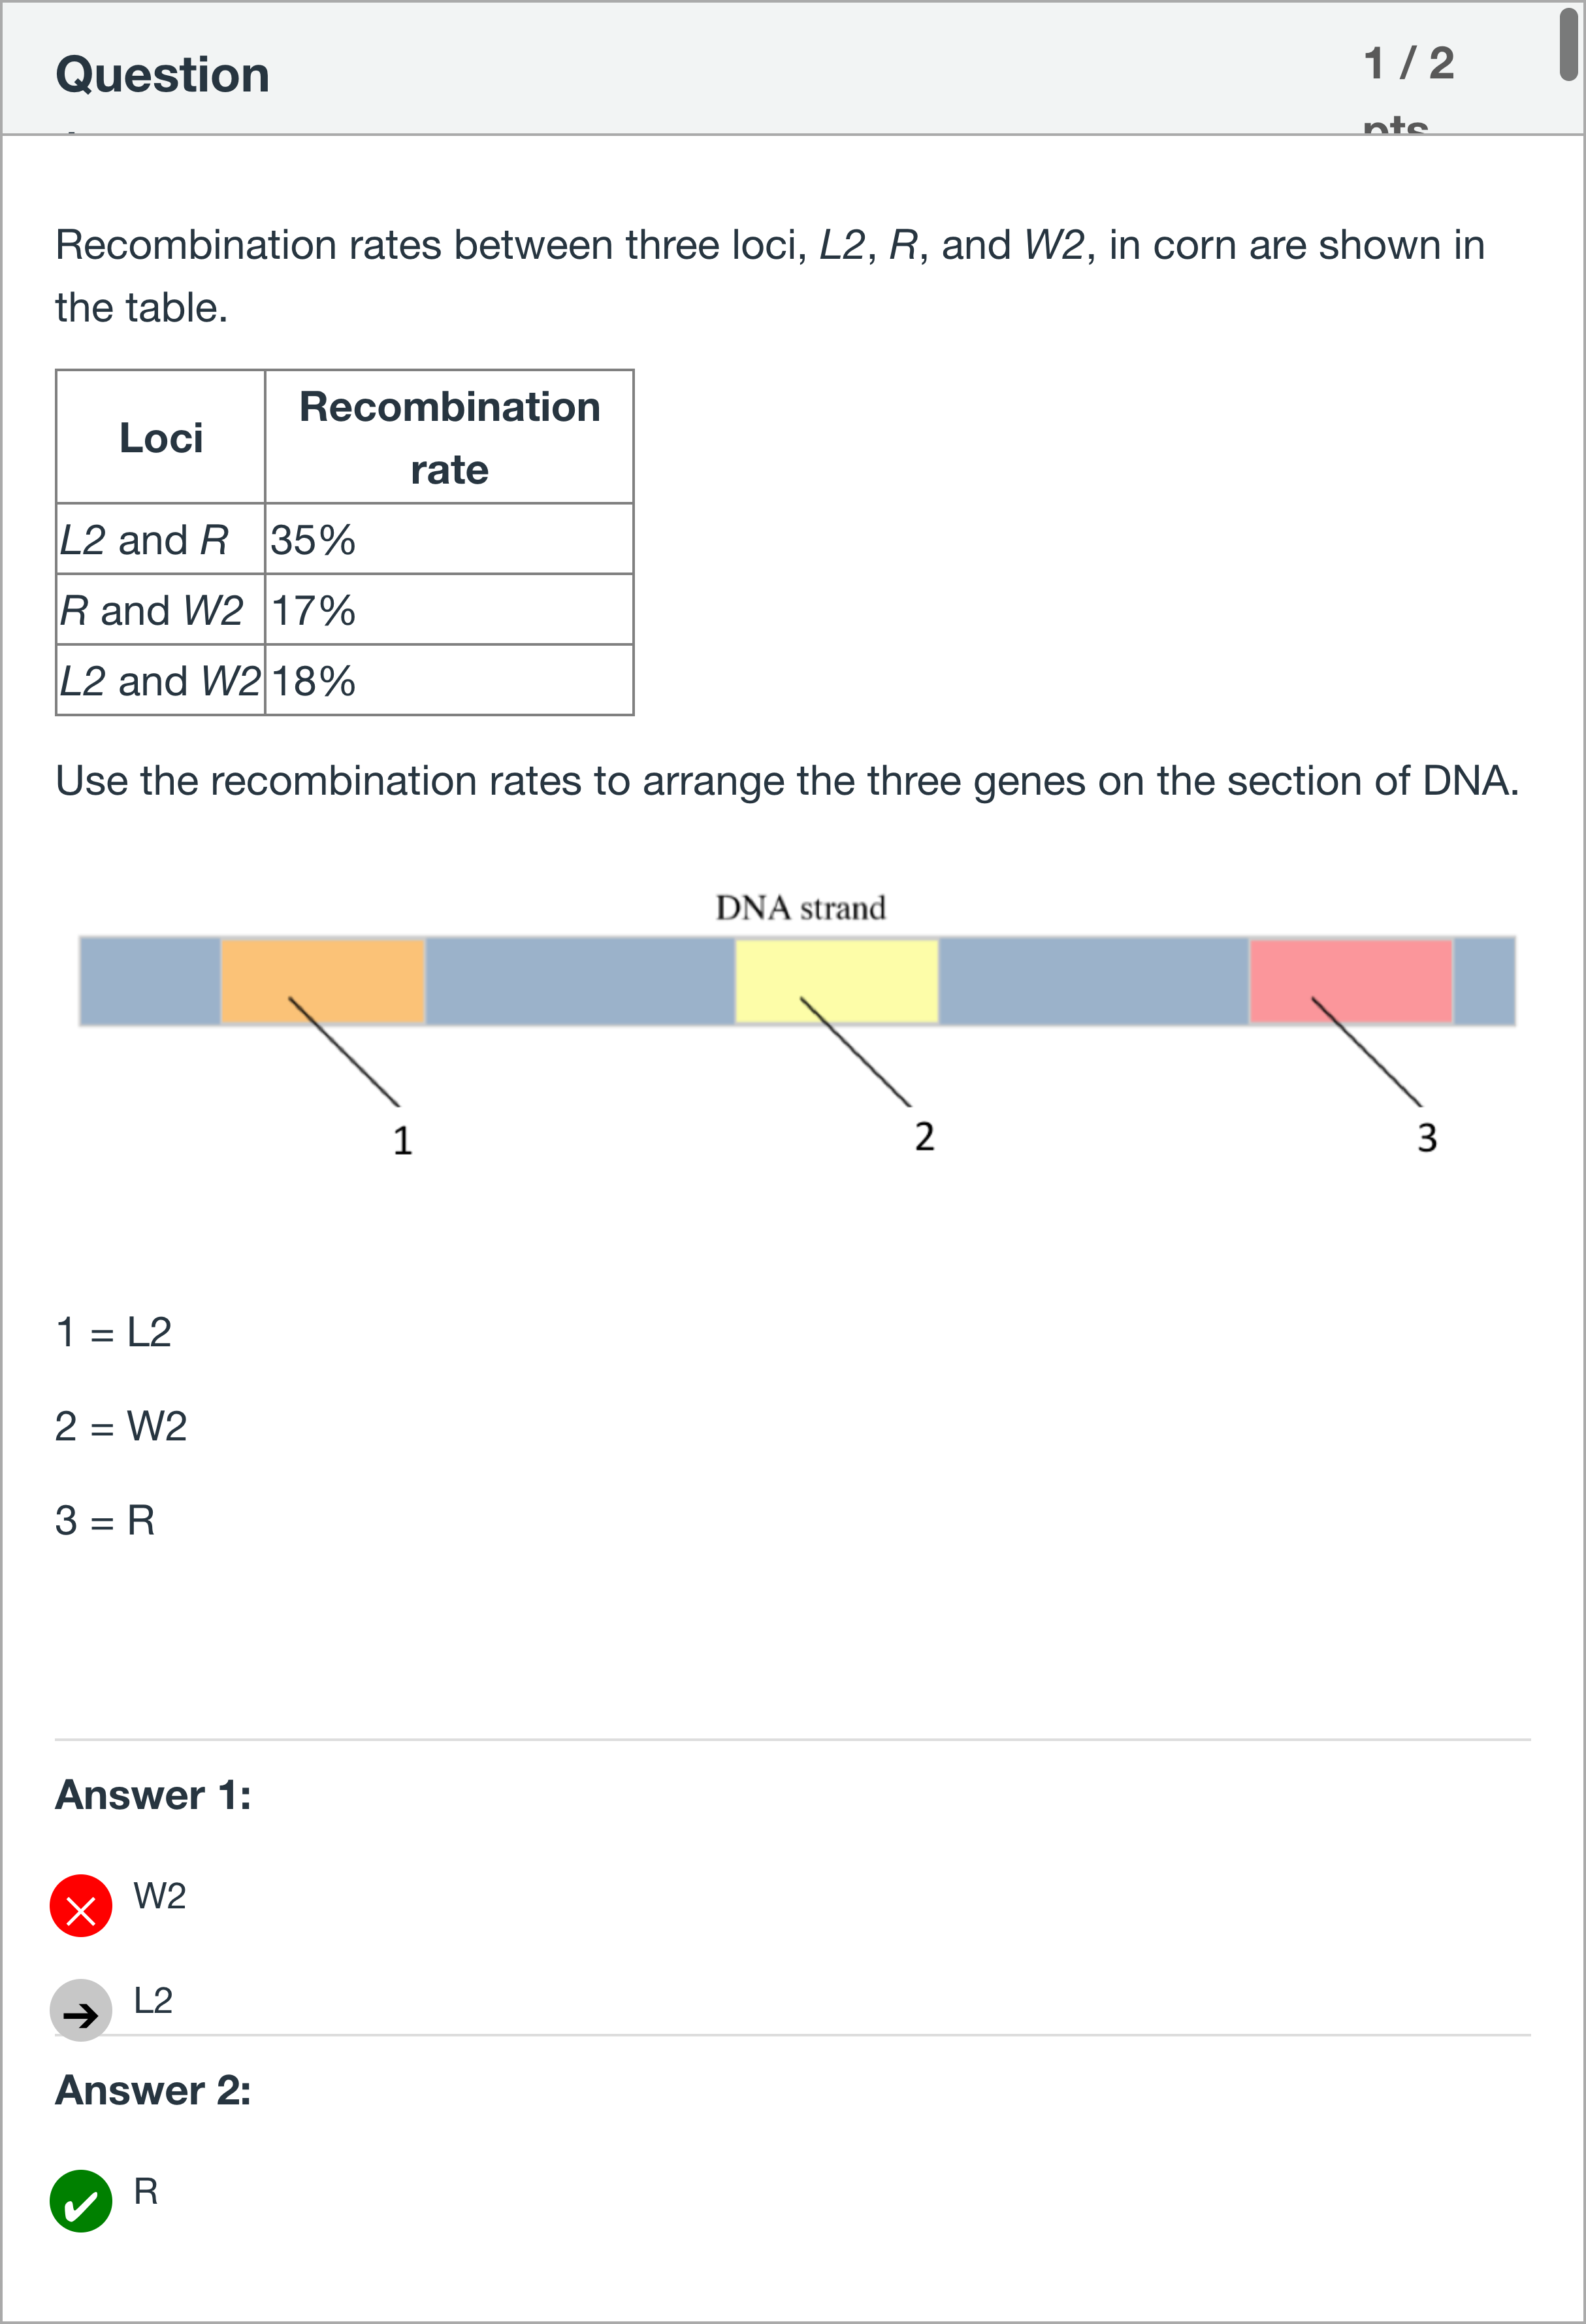The width and height of the screenshot is (1586, 2324).
Task: Click the "2 = W2" response line
Action: 121,1426
